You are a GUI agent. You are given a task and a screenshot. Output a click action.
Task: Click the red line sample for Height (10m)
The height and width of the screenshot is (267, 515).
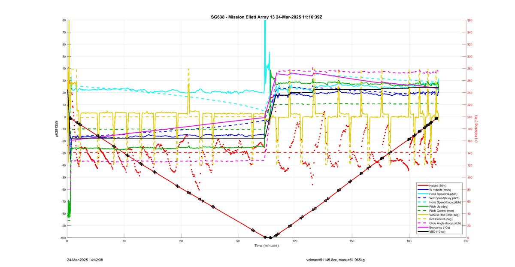(423, 186)
